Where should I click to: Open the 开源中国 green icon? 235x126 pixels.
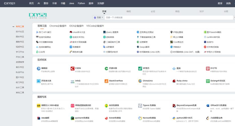pyautogui.click(x=106, y=69)
